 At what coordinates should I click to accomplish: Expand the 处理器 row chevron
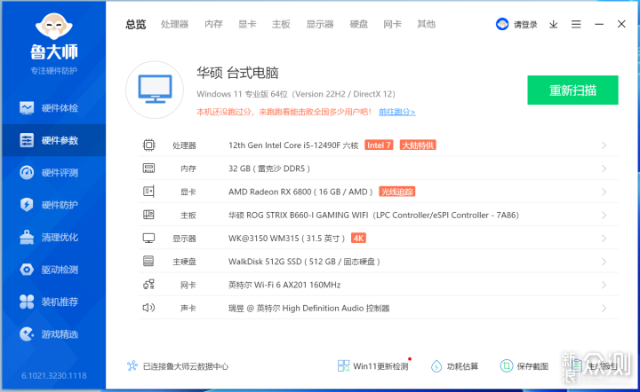point(604,145)
